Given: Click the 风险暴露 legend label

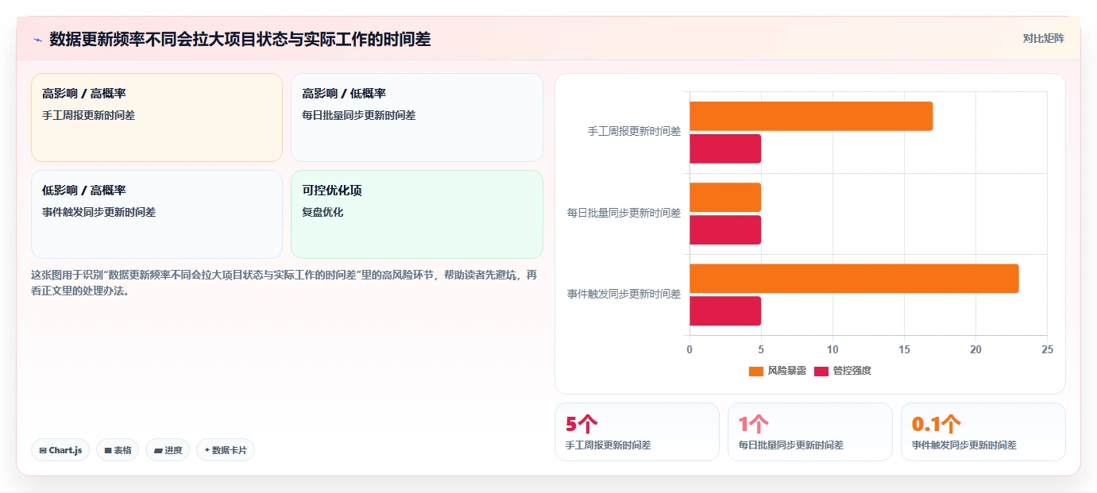Looking at the screenshot, I should point(786,372).
